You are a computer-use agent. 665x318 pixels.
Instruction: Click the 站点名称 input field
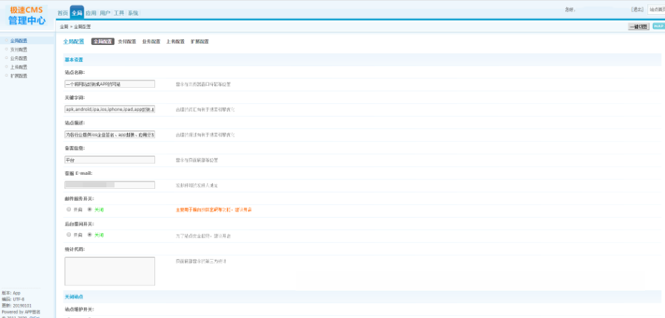click(x=109, y=84)
